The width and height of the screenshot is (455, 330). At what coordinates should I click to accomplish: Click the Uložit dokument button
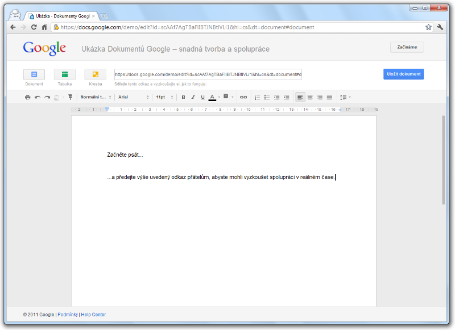(403, 74)
